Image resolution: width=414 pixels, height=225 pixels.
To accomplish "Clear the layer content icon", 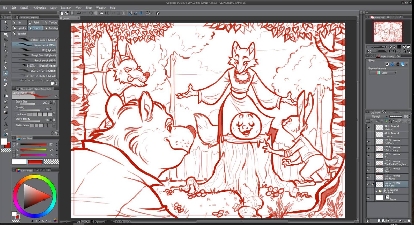I will [x=91, y=13].
